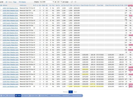This screenshot has width=133, height=99.
Task: Click the DOM value 513
Action: pos(126,50)
